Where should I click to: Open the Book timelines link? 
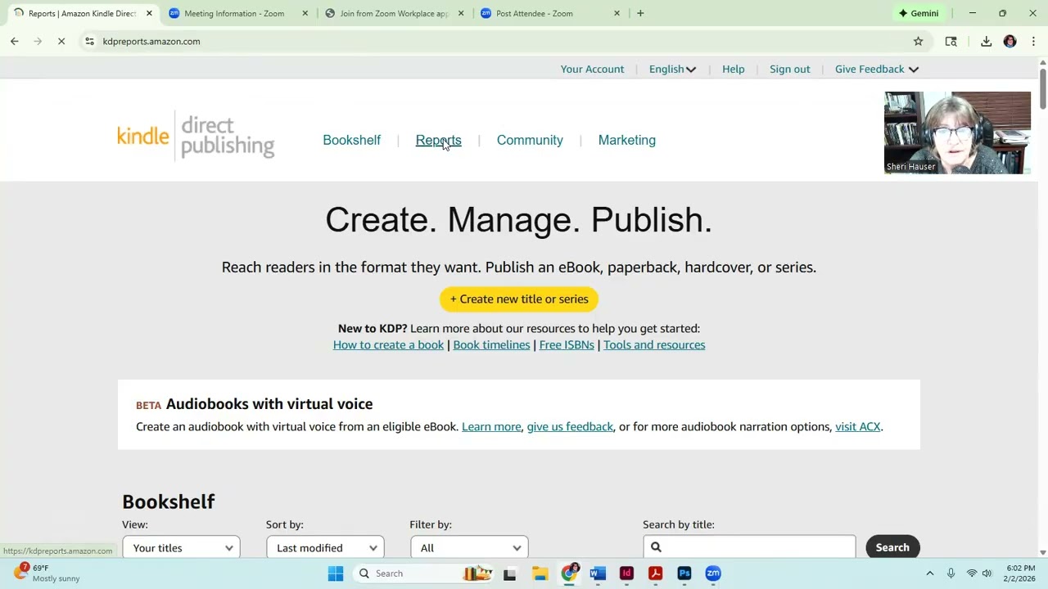[x=491, y=344]
